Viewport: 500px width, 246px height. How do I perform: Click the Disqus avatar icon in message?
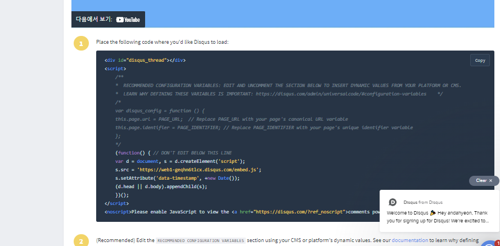tap(393, 202)
